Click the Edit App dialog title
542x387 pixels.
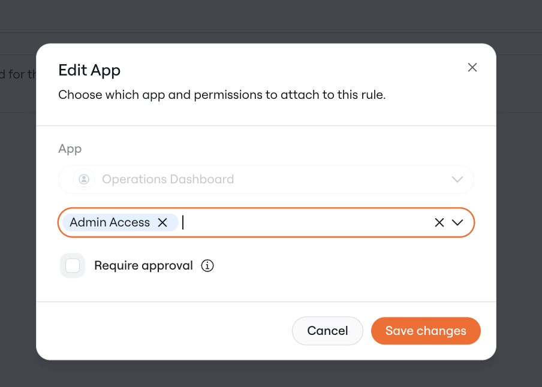tap(89, 70)
